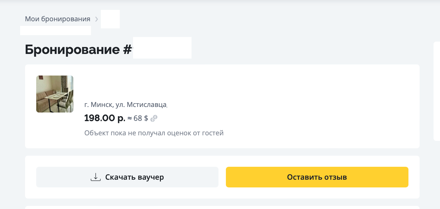Click the white box under the breadcrumb
Viewport: 440px width, 209px height.
coord(55,31)
